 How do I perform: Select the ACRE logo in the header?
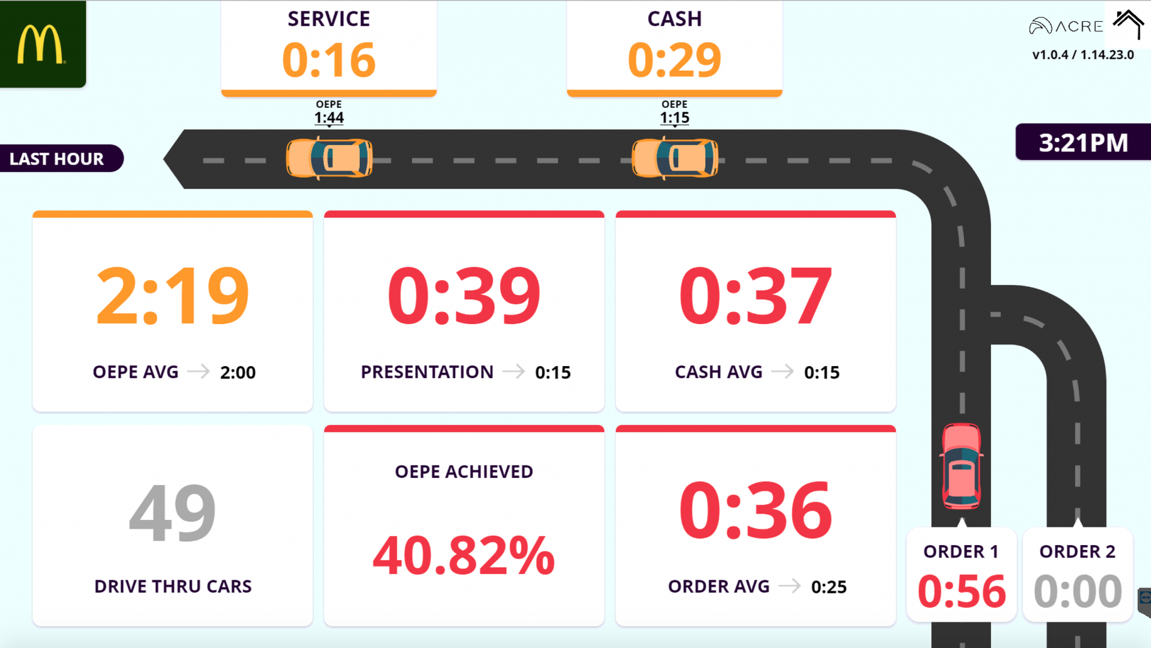[x=1065, y=25]
